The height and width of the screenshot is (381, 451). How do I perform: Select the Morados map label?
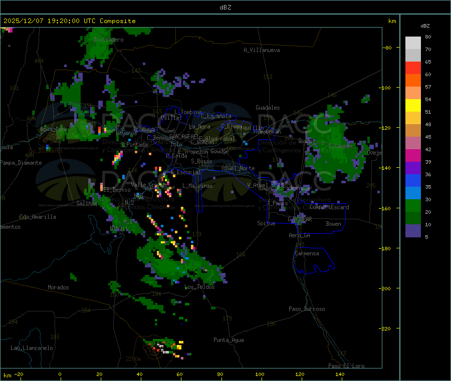pos(58,287)
